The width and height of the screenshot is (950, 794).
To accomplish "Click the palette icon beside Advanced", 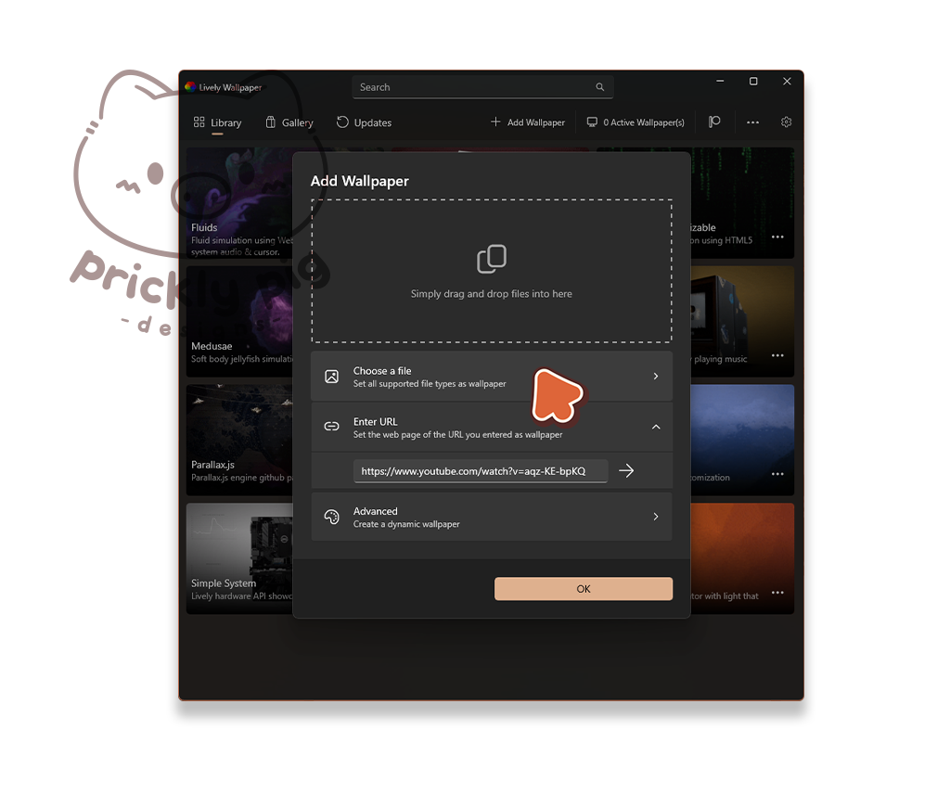I will (331, 517).
